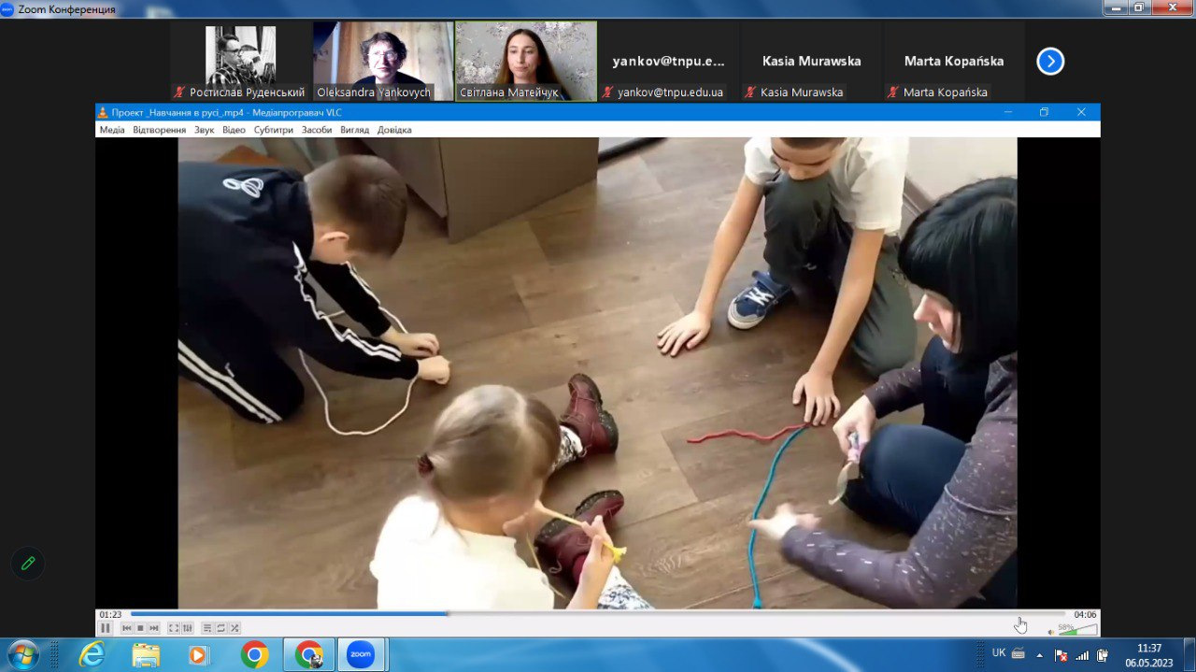Toggle VLC fullscreen mode
This screenshot has height=672, width=1196.
174,628
